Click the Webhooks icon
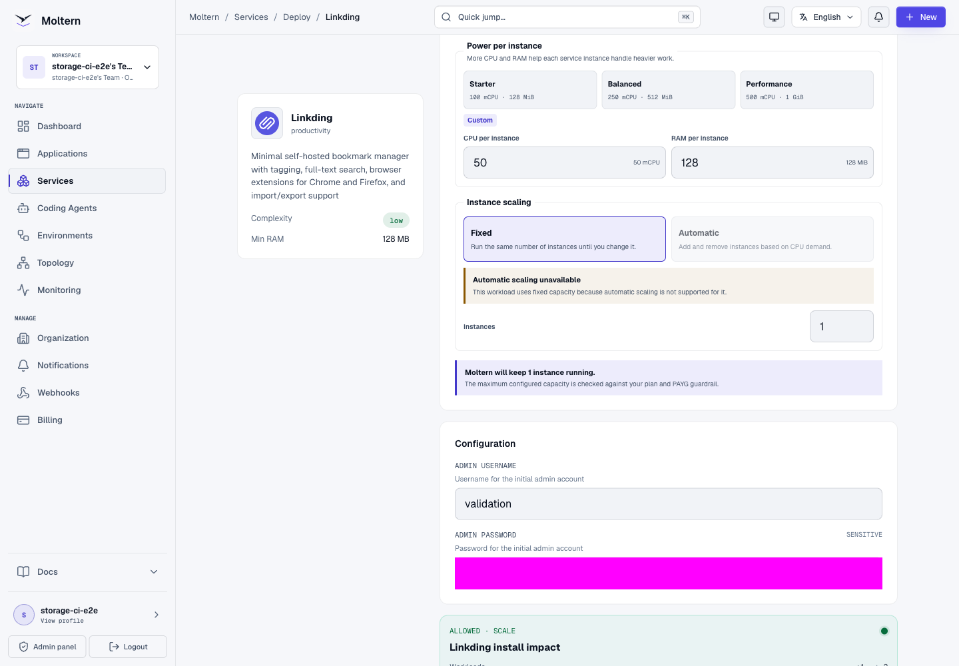959x666 pixels. coord(23,393)
